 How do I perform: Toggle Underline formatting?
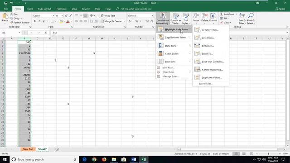click(x=43, y=21)
